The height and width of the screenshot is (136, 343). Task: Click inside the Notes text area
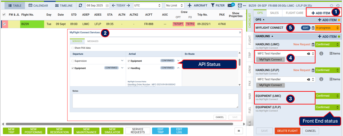click(x=155, y=101)
